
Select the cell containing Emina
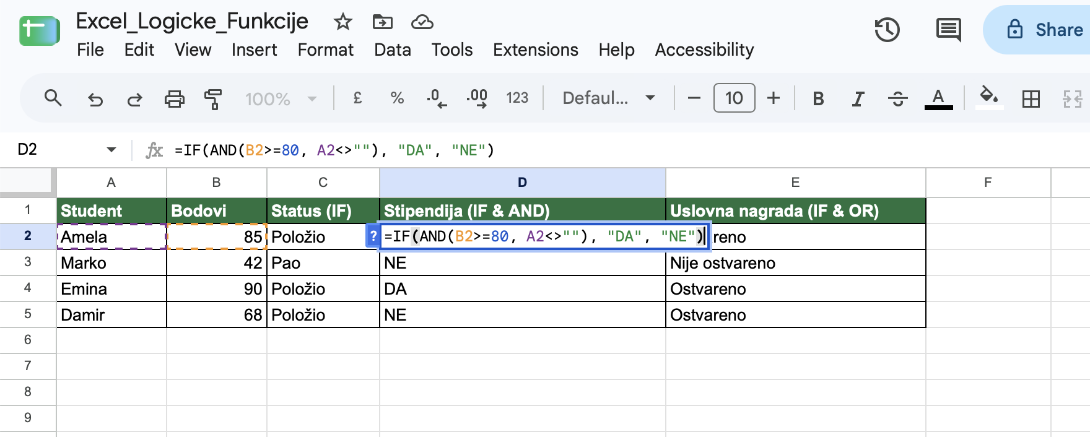pos(111,288)
